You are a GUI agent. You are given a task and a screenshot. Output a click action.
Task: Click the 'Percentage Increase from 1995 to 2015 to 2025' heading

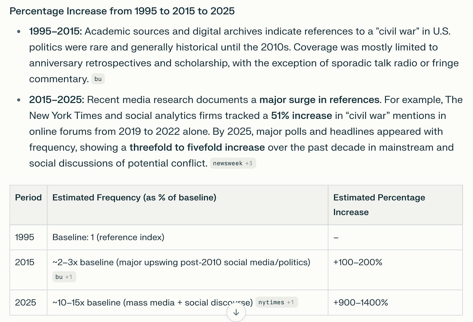pos(122,11)
